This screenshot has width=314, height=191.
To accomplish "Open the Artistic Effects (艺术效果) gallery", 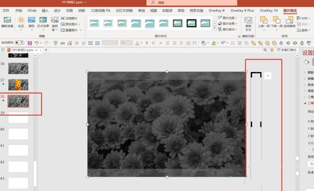I will 43,20.
